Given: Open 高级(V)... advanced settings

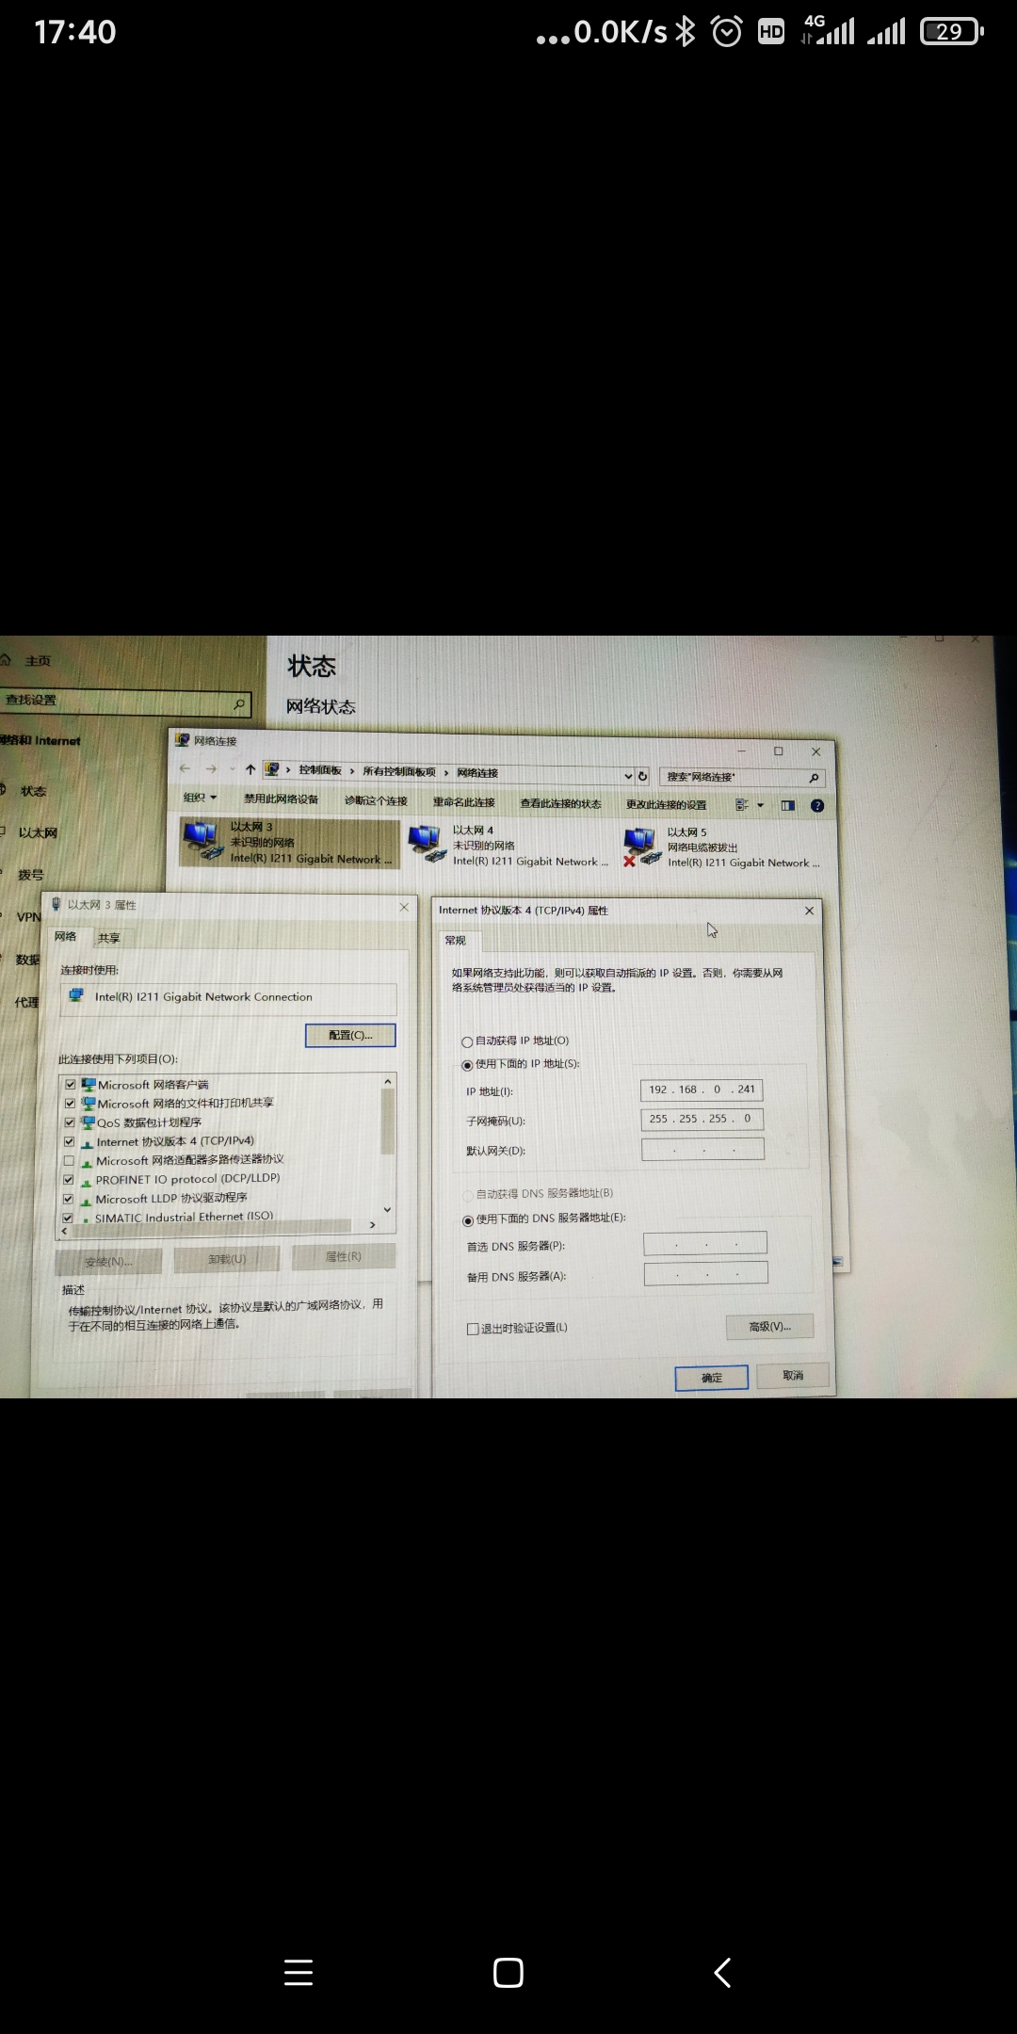Looking at the screenshot, I should (x=769, y=1327).
